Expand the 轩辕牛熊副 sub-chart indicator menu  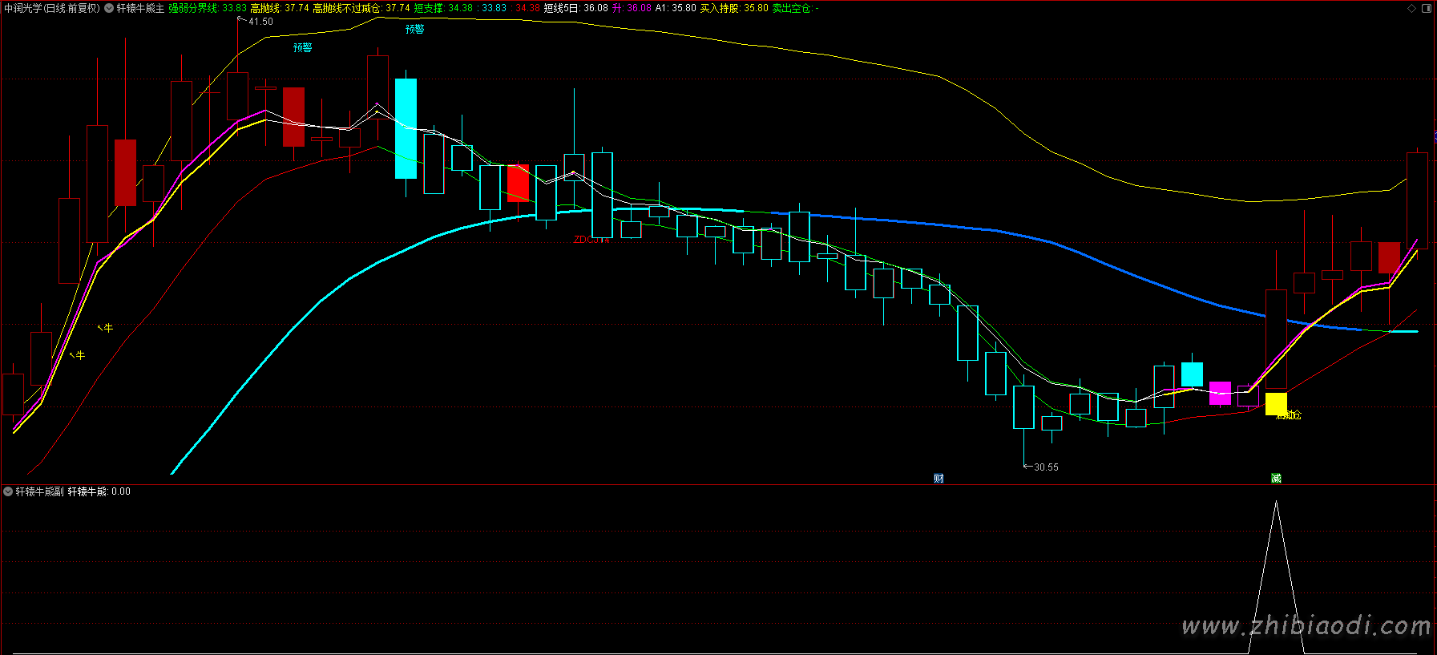pyautogui.click(x=8, y=491)
